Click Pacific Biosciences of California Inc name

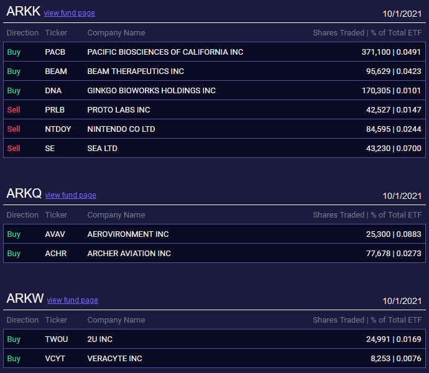click(165, 52)
